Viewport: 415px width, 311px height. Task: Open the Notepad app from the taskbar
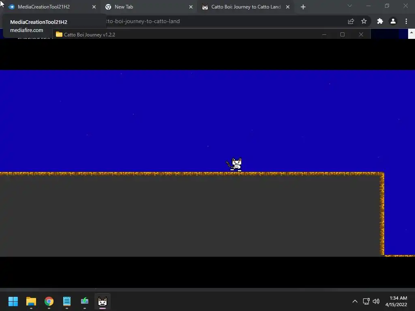pos(67,301)
